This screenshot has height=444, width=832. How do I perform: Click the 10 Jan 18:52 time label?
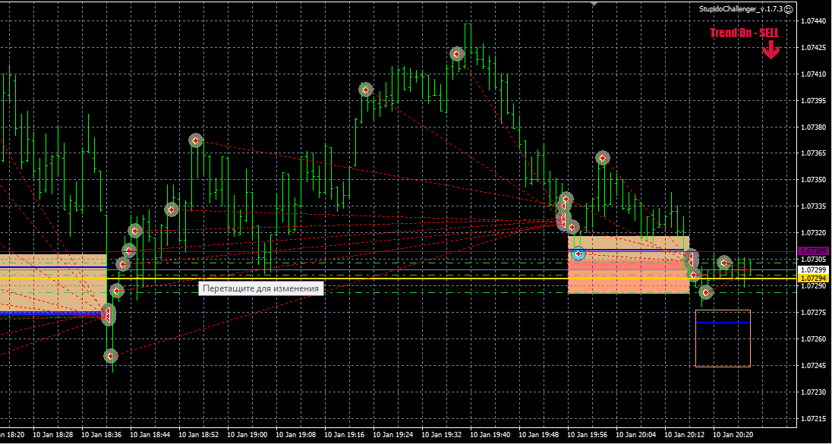coord(199,434)
